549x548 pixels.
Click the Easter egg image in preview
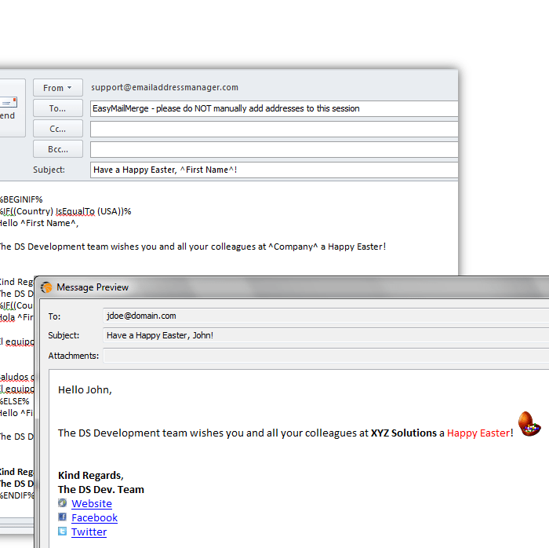tap(529, 424)
